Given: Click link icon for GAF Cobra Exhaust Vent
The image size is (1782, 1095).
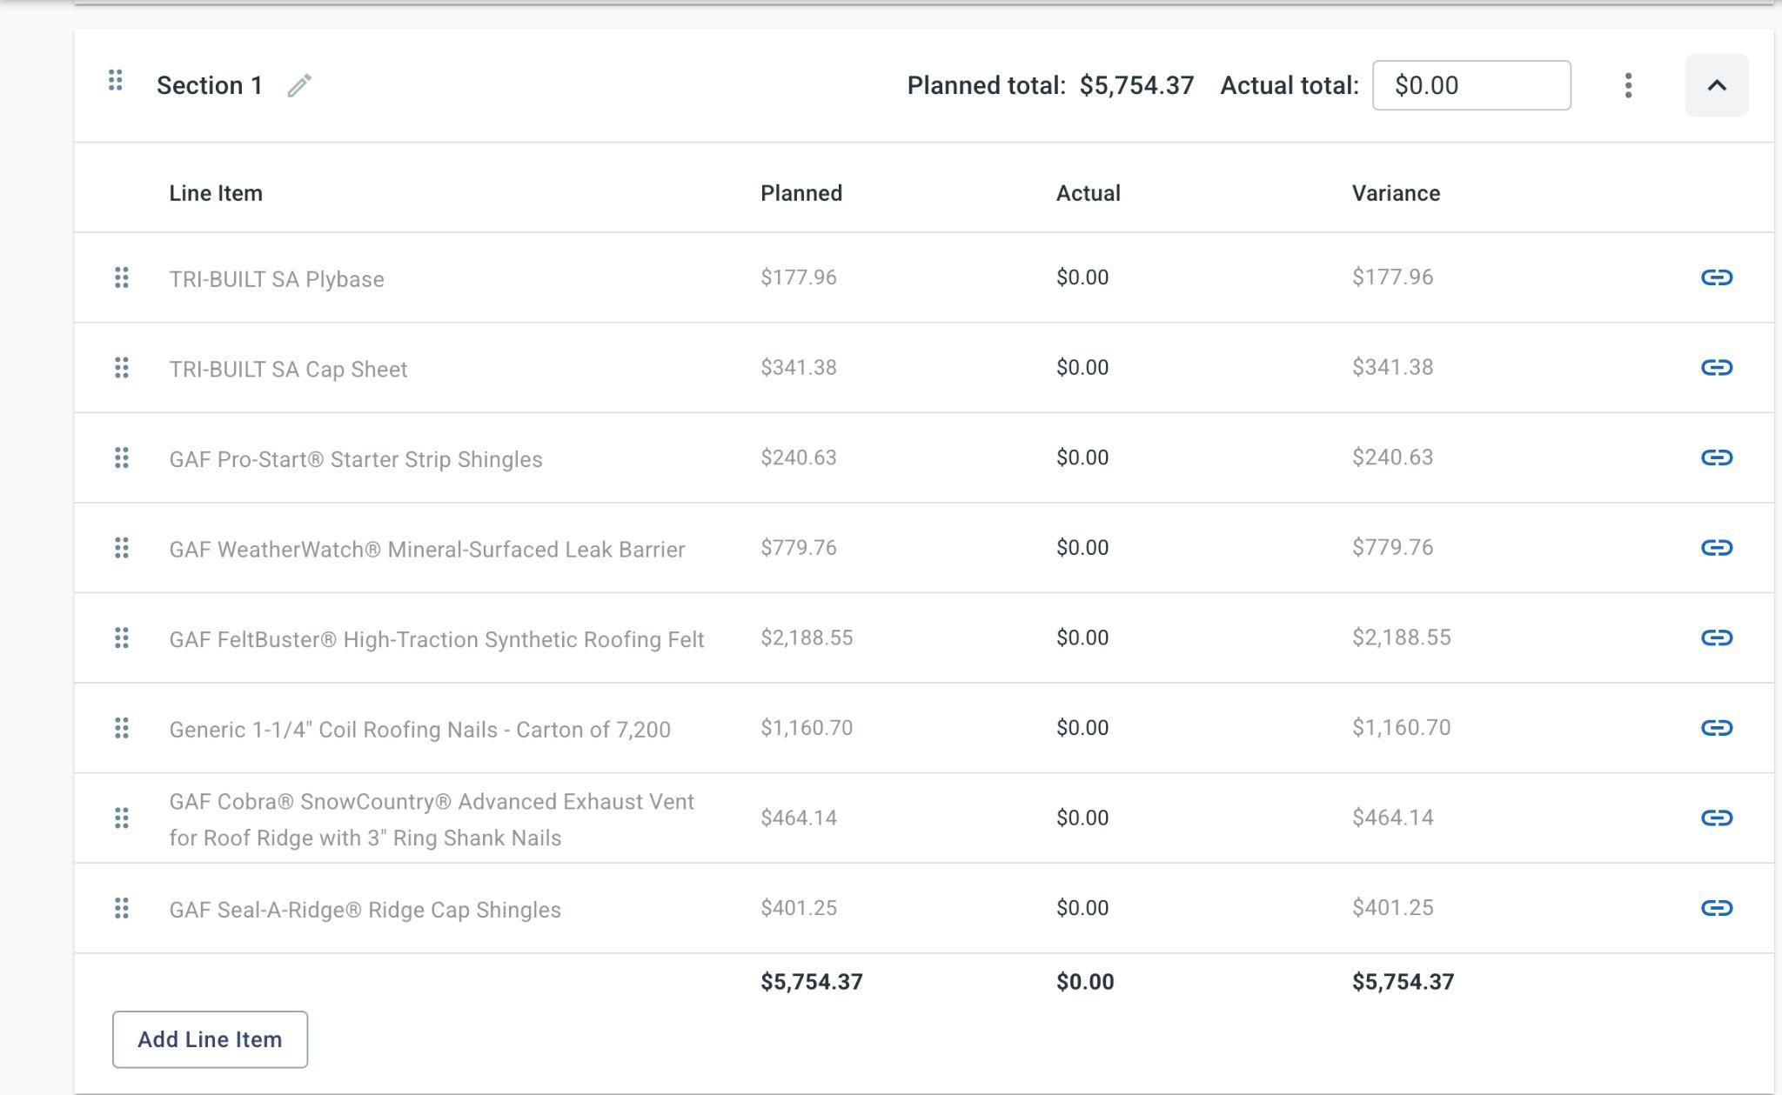Looking at the screenshot, I should (1716, 818).
